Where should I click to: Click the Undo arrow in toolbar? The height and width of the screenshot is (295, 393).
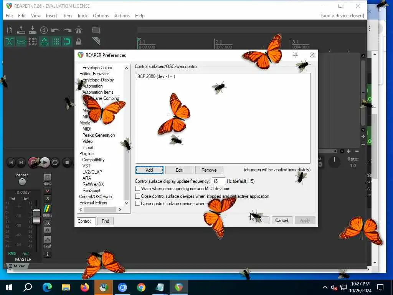tap(55, 30)
